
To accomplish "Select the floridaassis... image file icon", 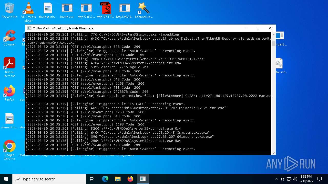I will coord(48,11).
